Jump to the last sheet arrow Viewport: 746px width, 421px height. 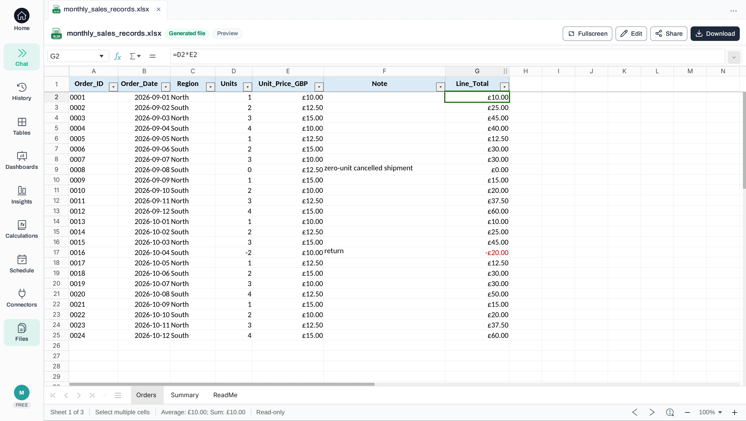[92, 395]
